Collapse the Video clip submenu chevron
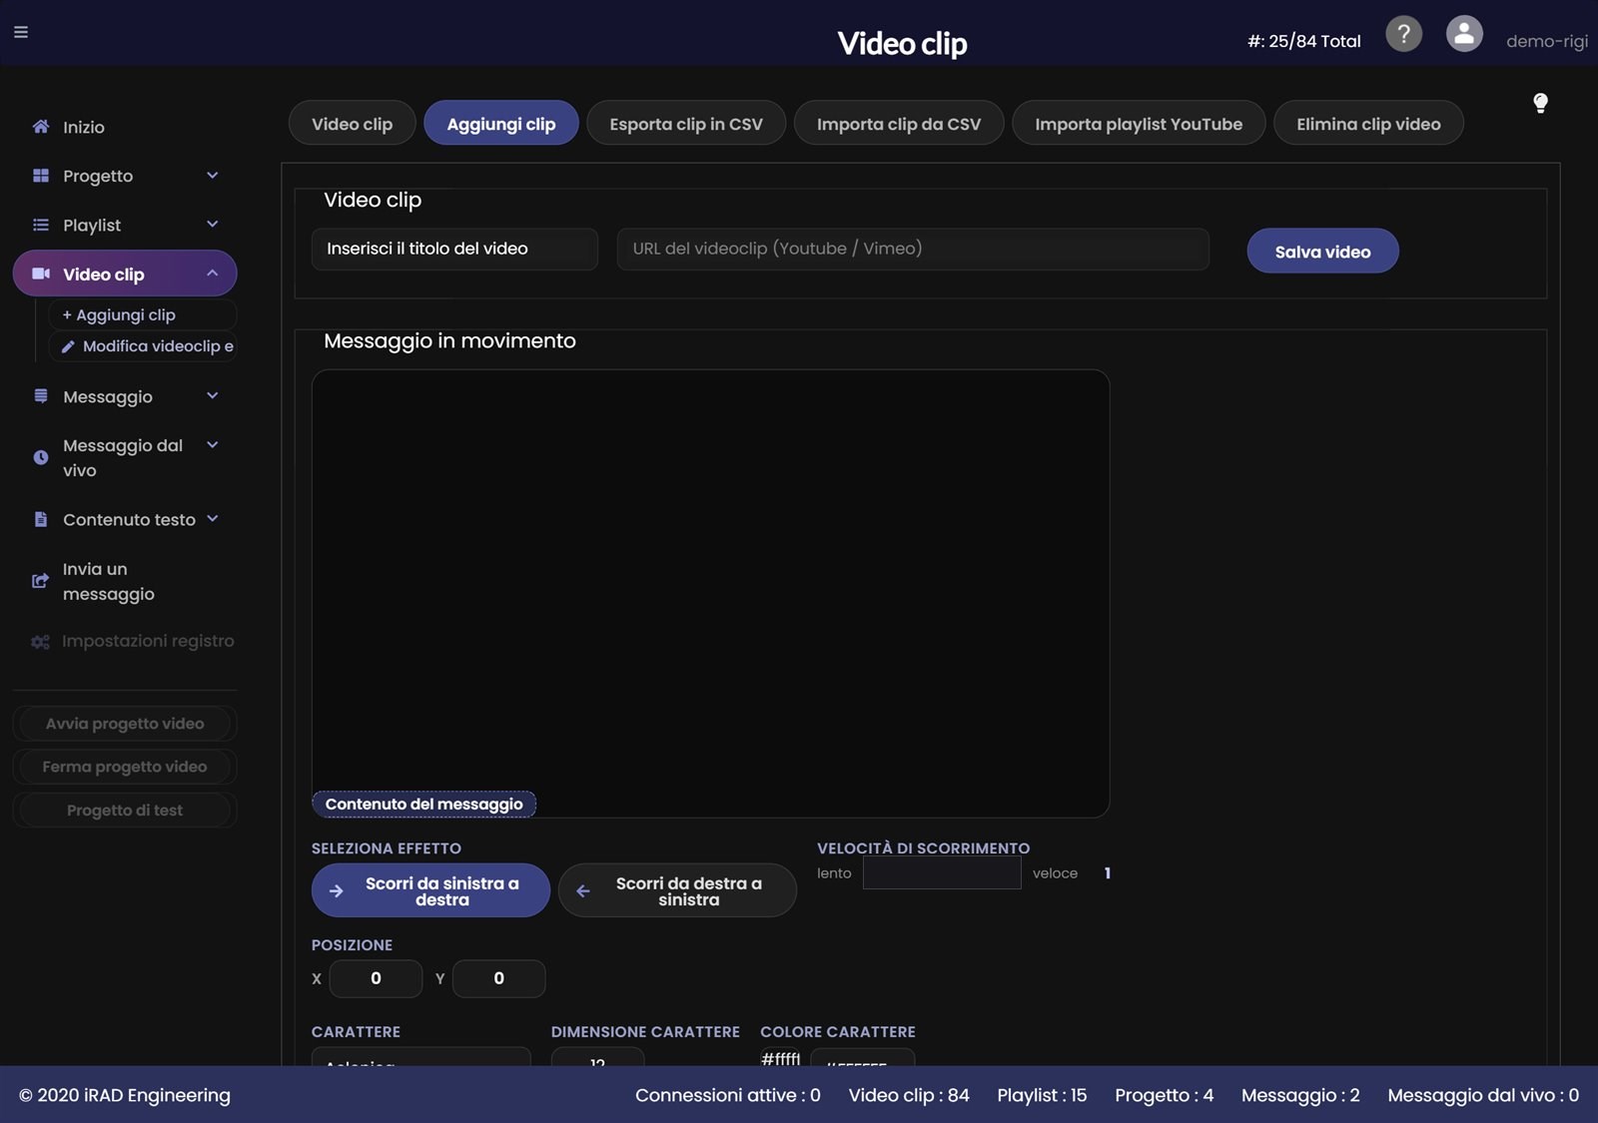1598x1123 pixels. point(212,274)
